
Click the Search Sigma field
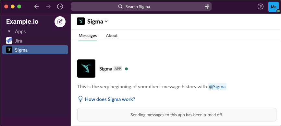pyautogui.click(x=141, y=6)
